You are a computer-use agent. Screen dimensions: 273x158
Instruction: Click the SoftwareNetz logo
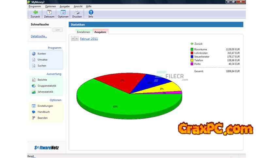click(46, 148)
